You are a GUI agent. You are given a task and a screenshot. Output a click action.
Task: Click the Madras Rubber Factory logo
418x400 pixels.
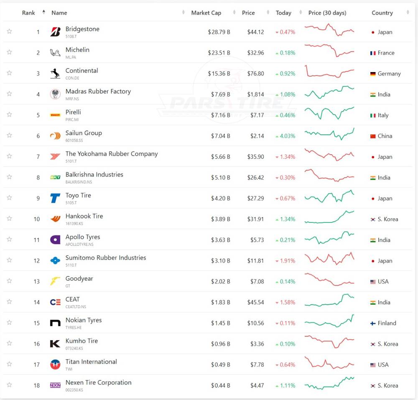[x=55, y=94]
